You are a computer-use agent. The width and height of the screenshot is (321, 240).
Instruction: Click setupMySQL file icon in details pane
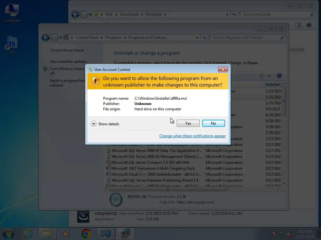click(83, 216)
